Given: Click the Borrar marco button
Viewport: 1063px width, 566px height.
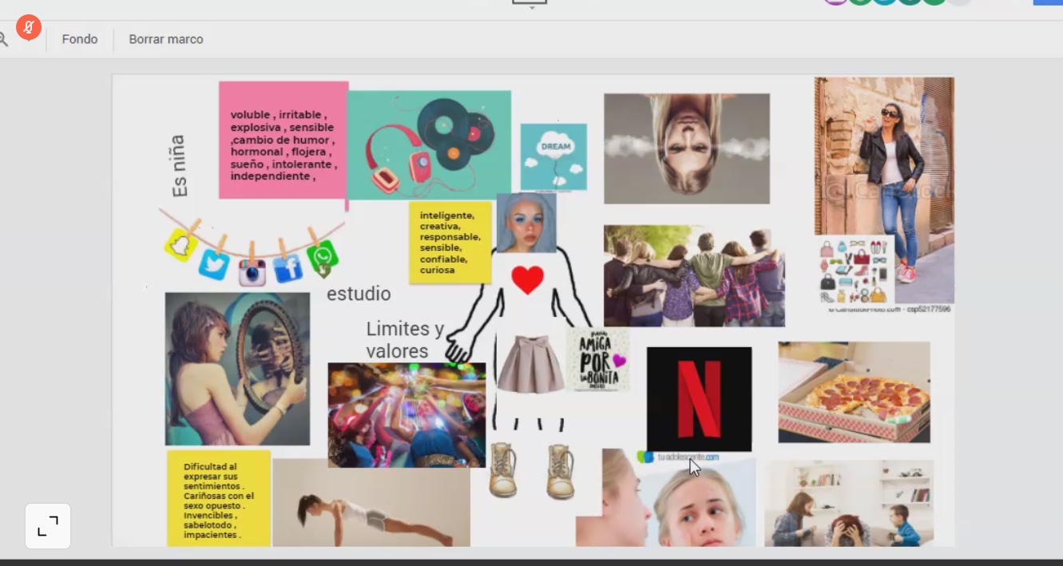Looking at the screenshot, I should click(x=166, y=39).
